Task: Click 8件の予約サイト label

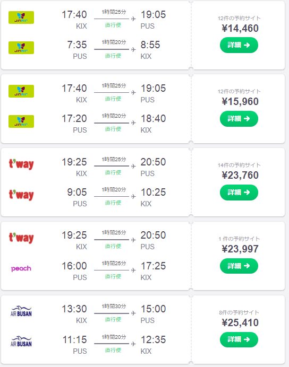Action: click(x=239, y=312)
